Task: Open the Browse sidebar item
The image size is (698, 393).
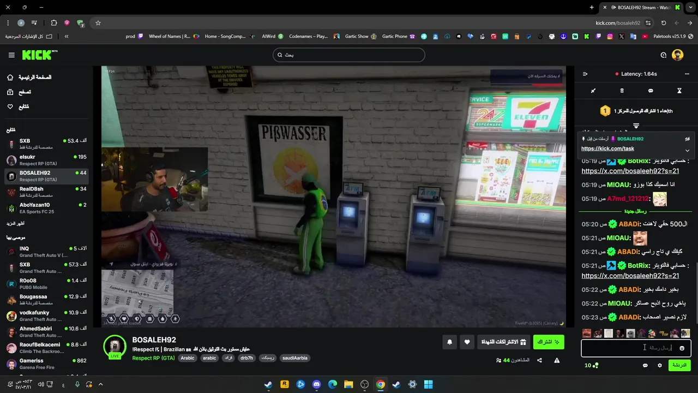Action: (x=19, y=92)
